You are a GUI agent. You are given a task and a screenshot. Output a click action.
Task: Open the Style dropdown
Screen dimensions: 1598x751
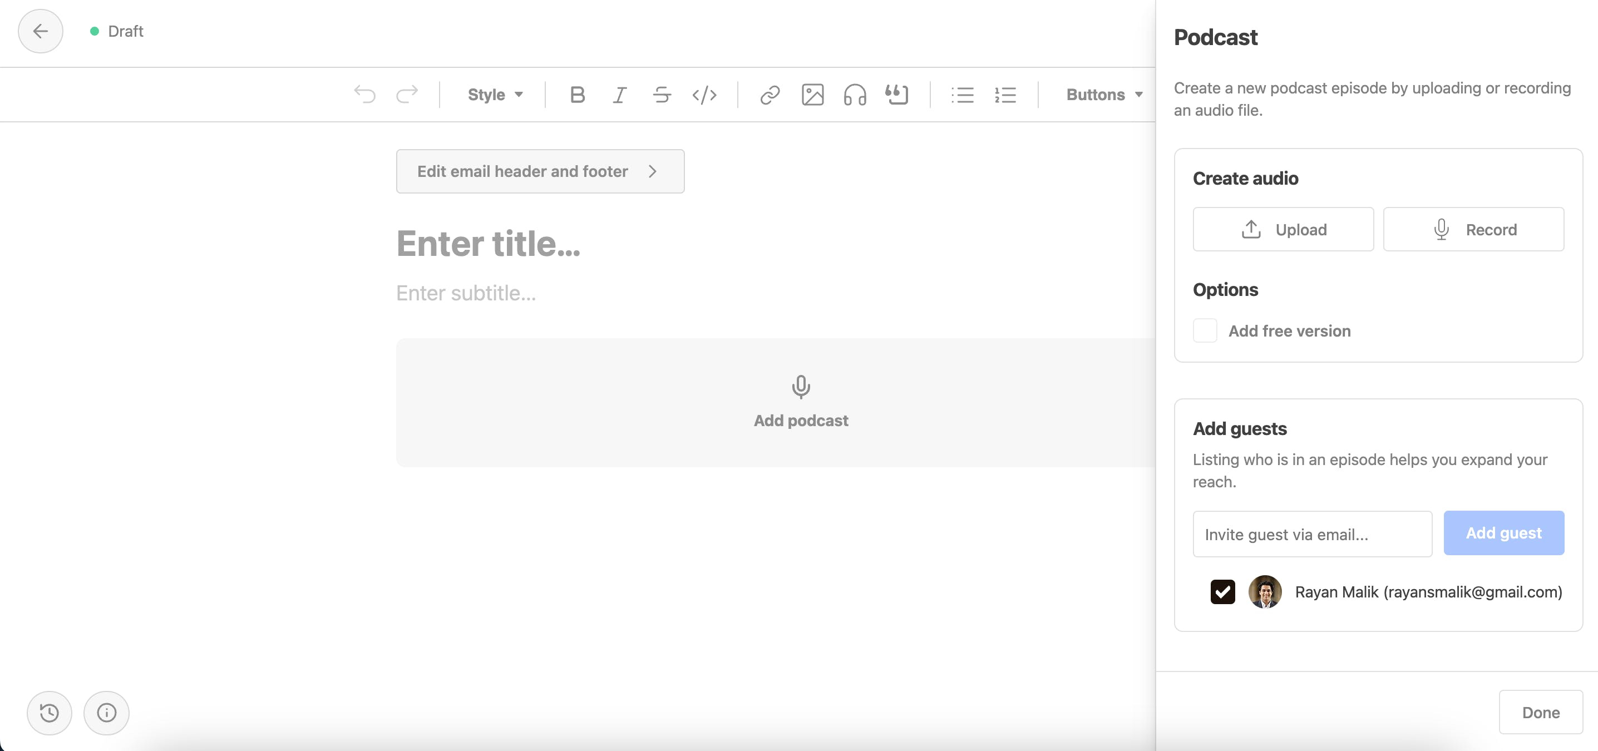pos(495,95)
